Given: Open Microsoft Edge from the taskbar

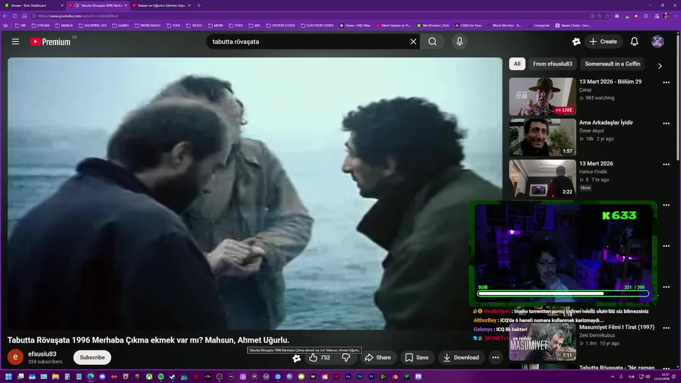Looking at the screenshot, I should [x=90, y=377].
